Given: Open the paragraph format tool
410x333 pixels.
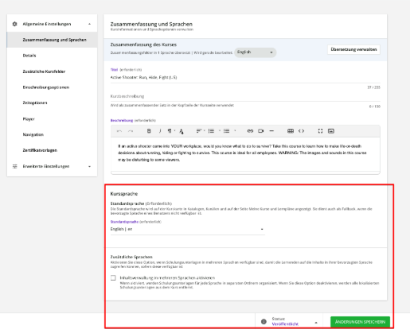Looking at the screenshot, I should click(170, 131).
